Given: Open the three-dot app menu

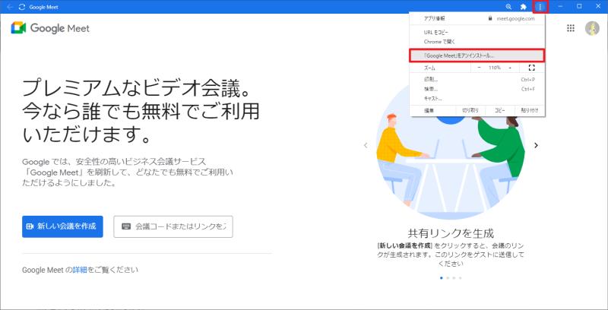Looking at the screenshot, I should [540, 7].
